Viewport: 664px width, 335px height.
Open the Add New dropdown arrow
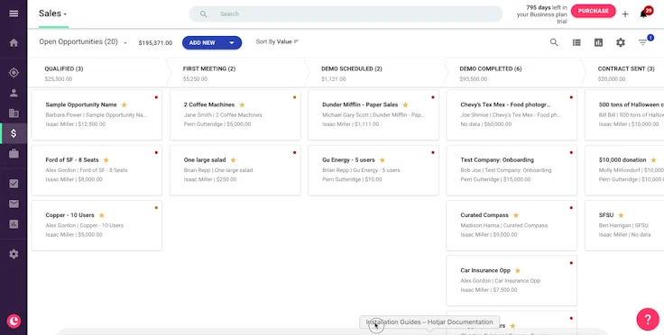pos(232,42)
